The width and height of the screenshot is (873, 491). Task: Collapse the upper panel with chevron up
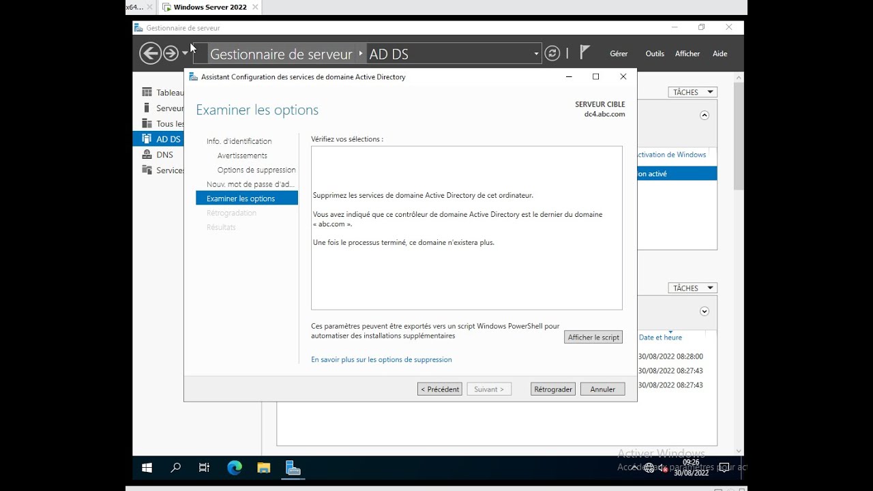tap(705, 115)
